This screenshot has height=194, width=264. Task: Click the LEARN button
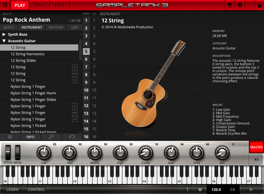pyautogui.click(x=12, y=190)
